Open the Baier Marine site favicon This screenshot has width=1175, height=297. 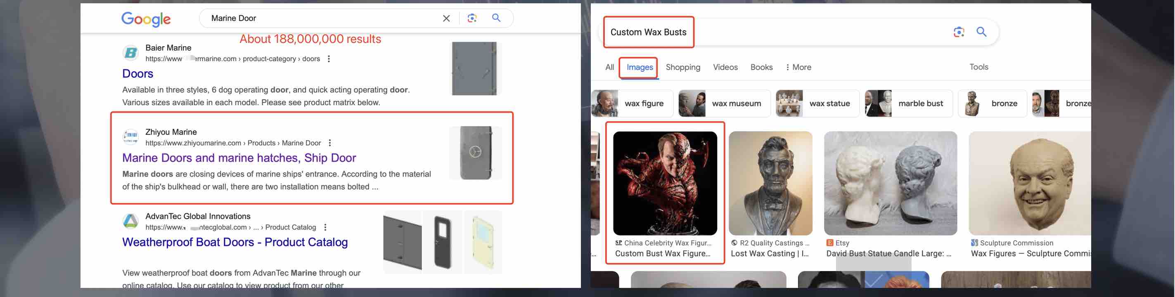coord(131,53)
